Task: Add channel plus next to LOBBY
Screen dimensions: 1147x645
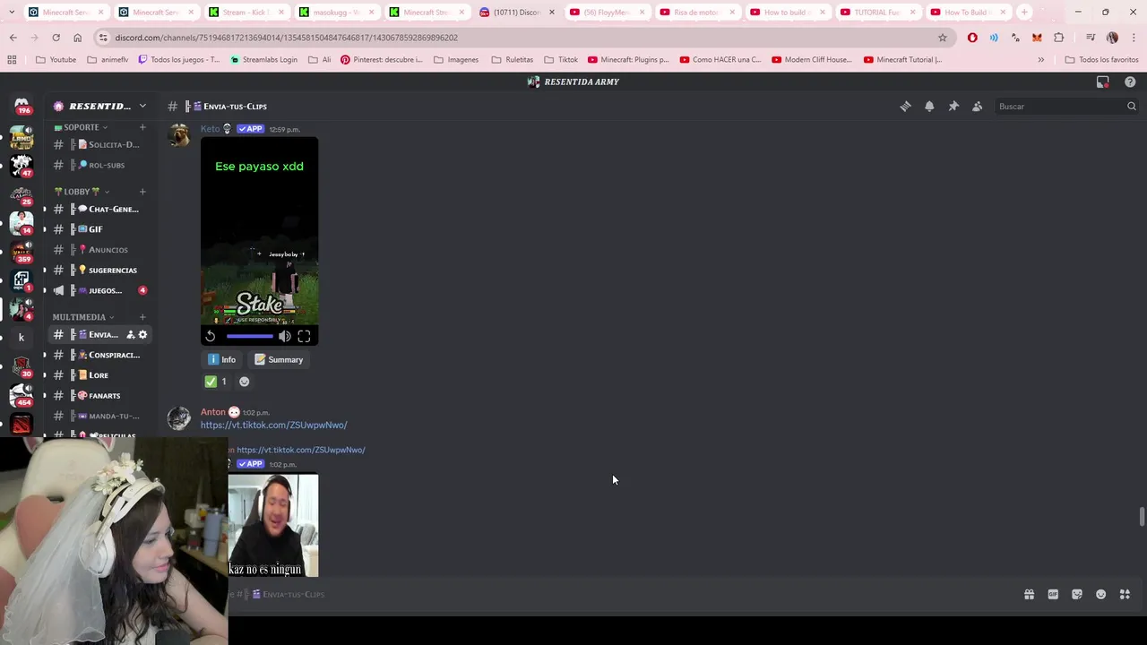Action: [142, 192]
